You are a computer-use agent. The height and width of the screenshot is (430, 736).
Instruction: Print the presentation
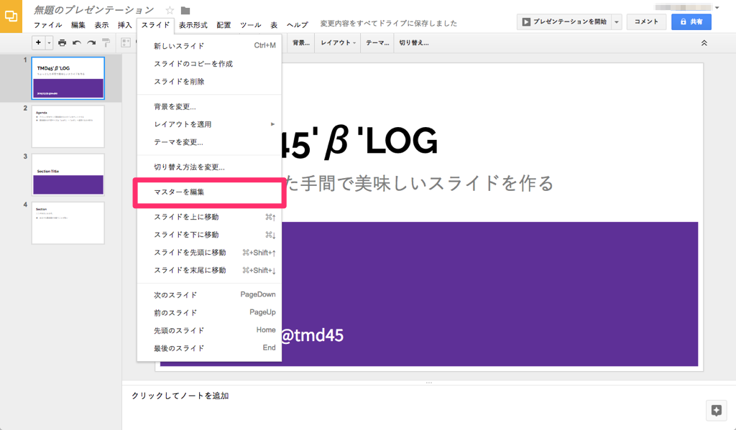click(x=62, y=42)
